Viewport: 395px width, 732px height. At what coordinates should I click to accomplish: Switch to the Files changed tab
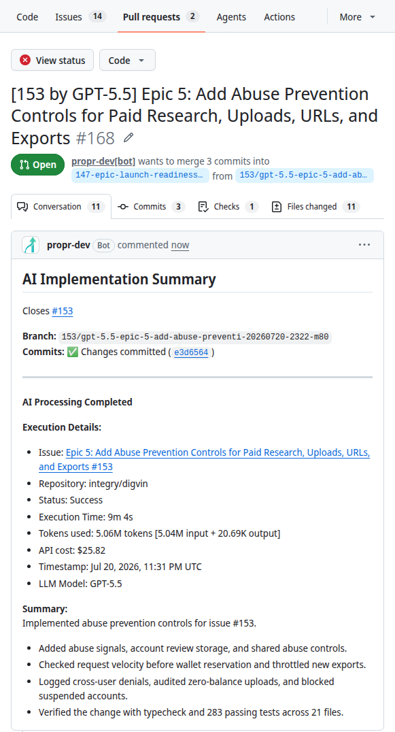pos(315,206)
